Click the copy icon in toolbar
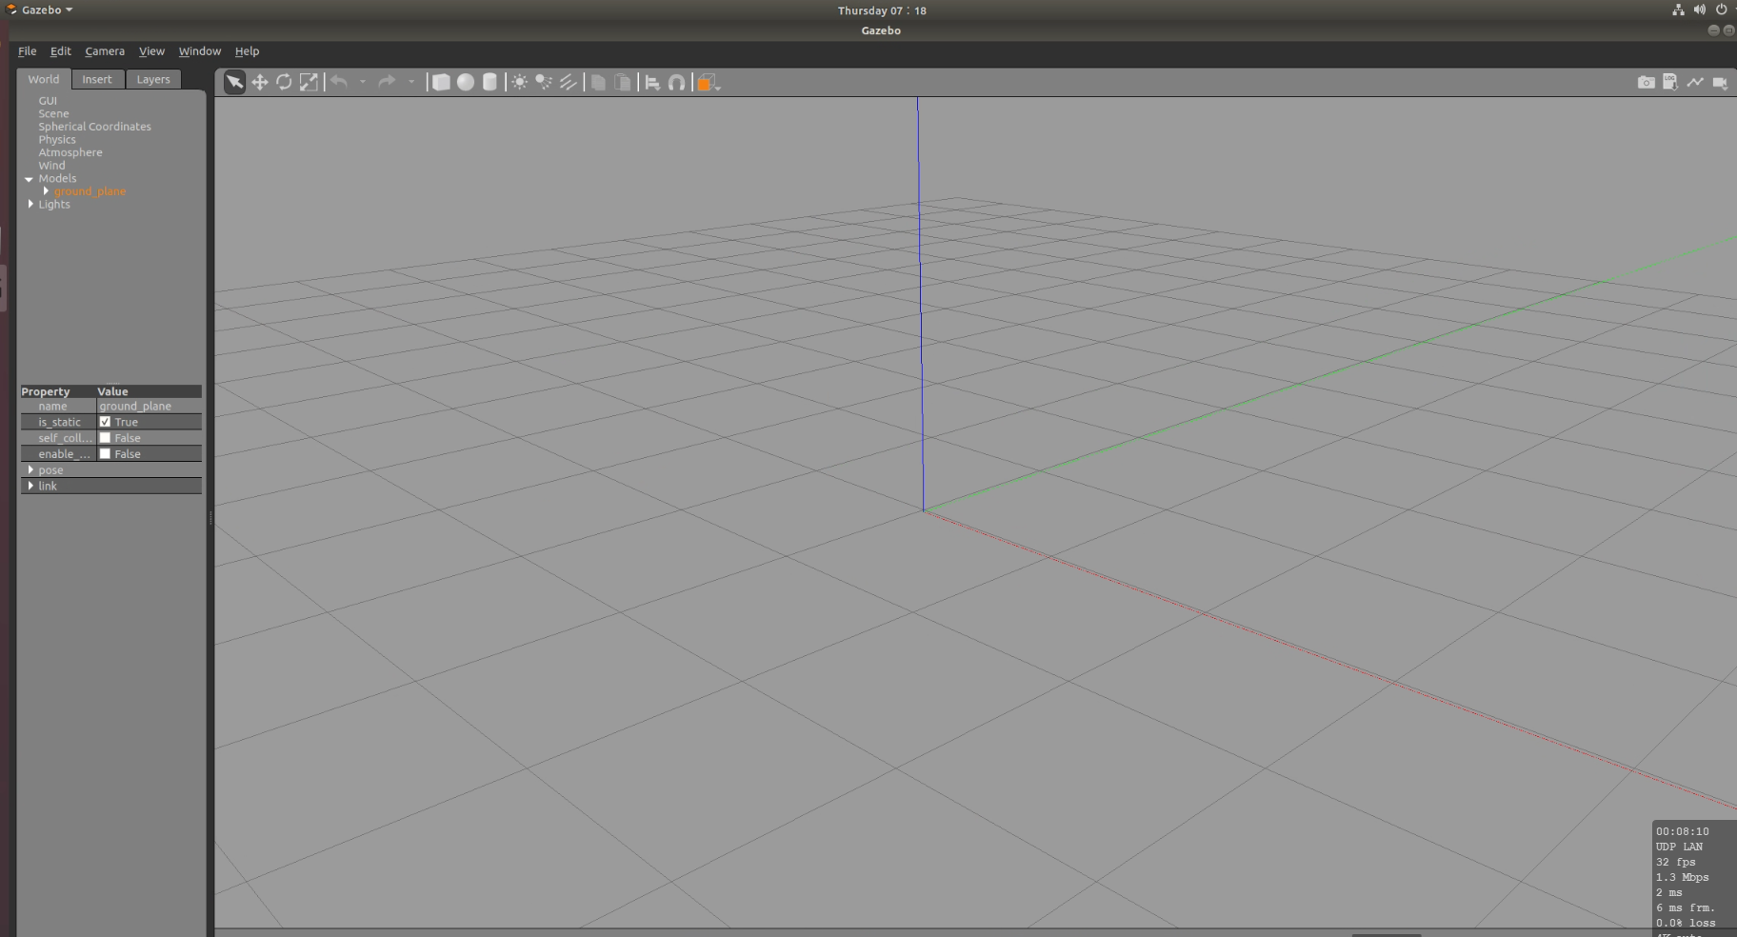 [598, 83]
